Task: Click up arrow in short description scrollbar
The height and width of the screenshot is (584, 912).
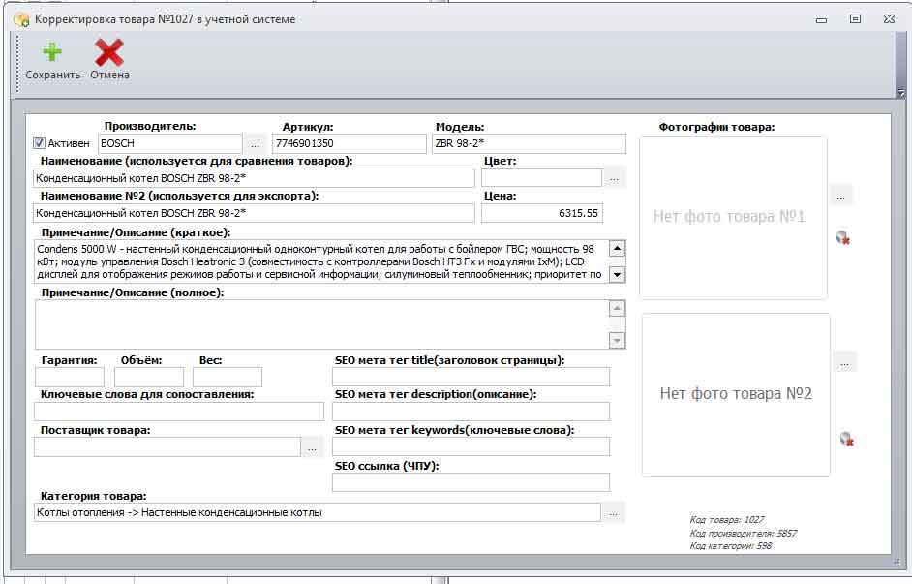Action: click(617, 248)
